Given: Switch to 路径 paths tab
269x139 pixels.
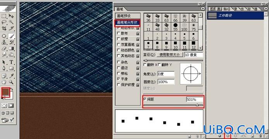Looking at the screenshot, I should pyautogui.click(x=227, y=9).
